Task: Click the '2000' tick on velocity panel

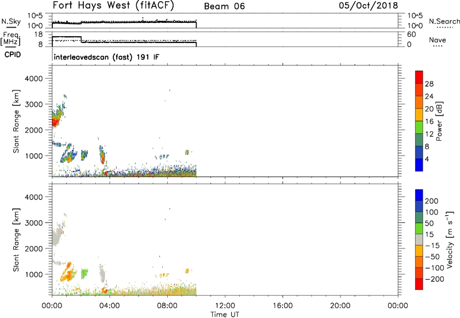Action: 34,249
